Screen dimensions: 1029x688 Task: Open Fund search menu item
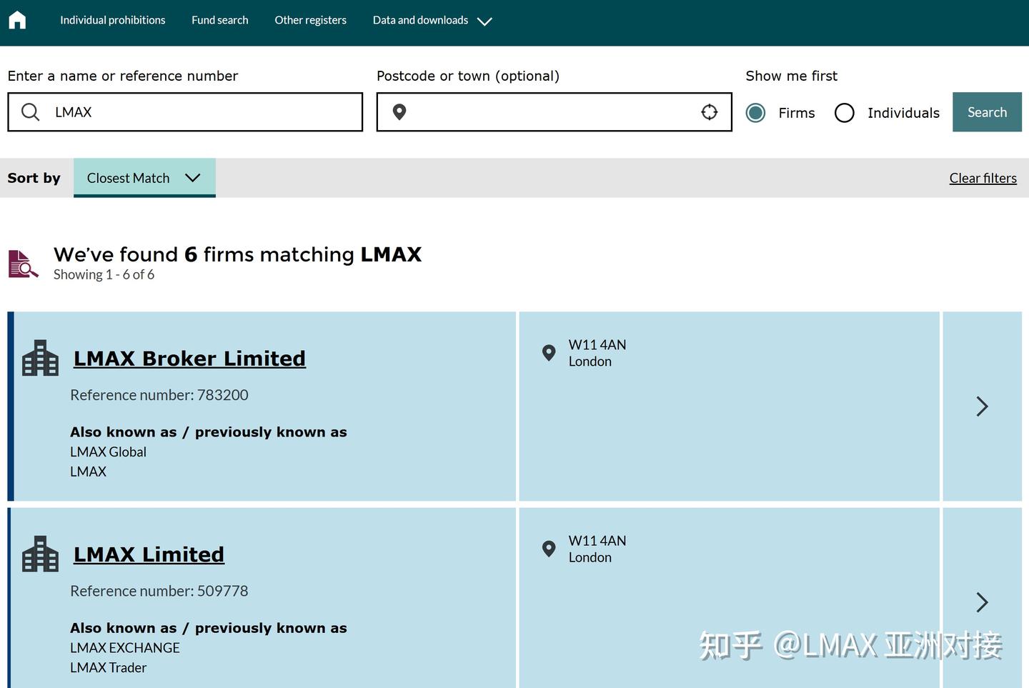[x=220, y=20]
